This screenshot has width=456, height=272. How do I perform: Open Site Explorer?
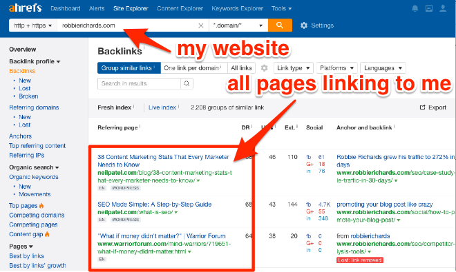click(131, 9)
